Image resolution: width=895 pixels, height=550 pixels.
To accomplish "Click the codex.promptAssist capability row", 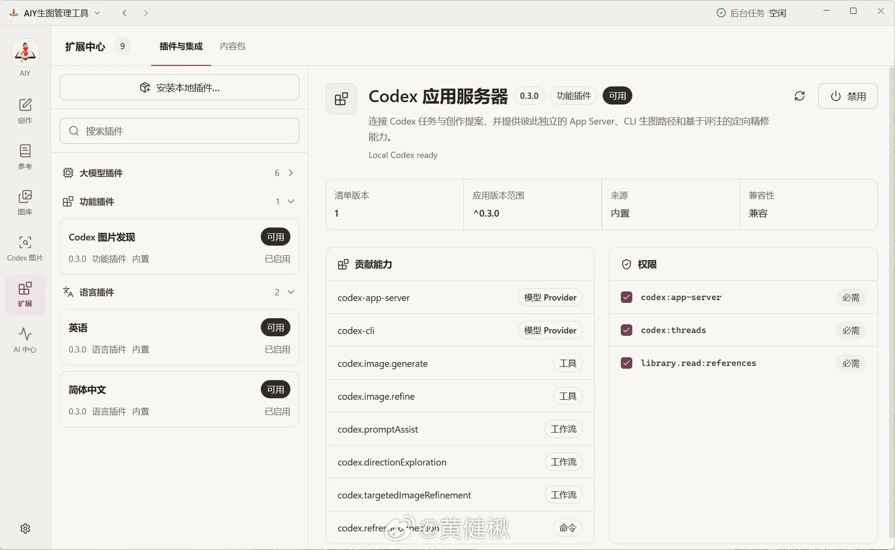I will point(460,429).
